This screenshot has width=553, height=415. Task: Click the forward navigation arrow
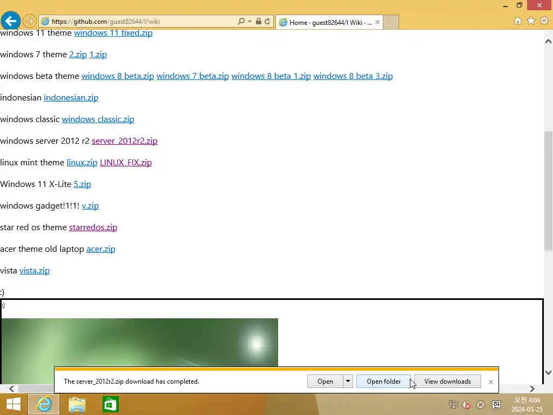click(30, 21)
